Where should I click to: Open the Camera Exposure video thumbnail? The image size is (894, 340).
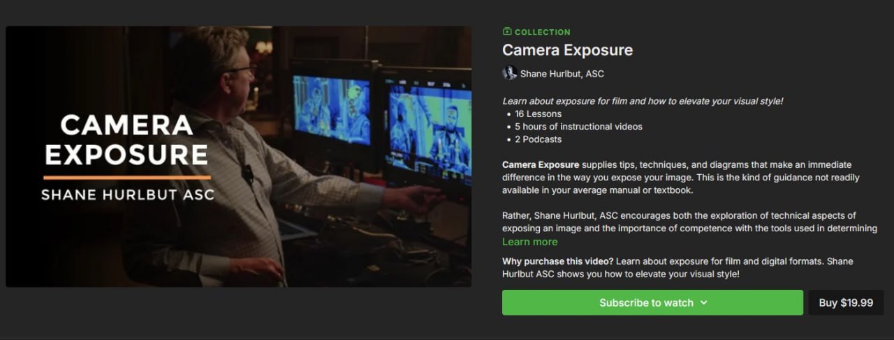[x=238, y=156]
